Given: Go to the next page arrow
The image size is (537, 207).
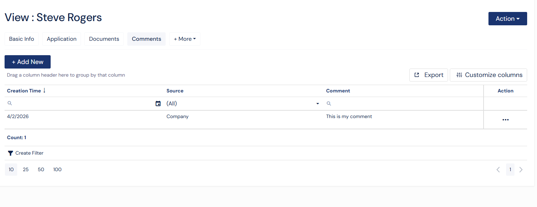Looking at the screenshot, I should (x=521, y=170).
